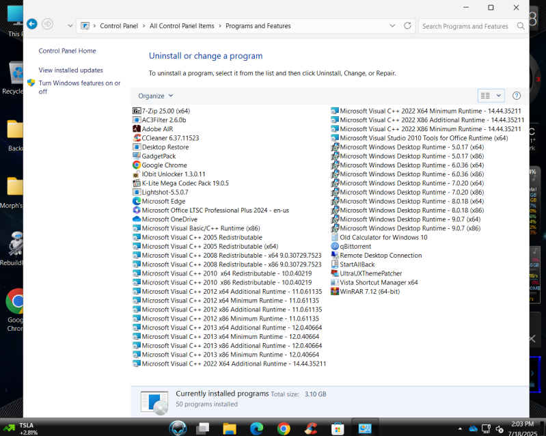Select Windows Desktop Runtime 5.0.17 (x64)

click(407, 147)
